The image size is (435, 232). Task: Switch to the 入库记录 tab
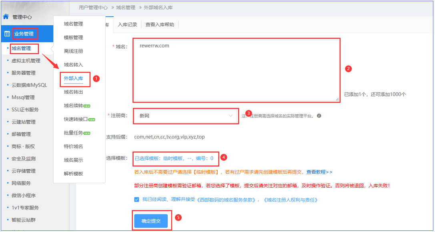pos(127,25)
